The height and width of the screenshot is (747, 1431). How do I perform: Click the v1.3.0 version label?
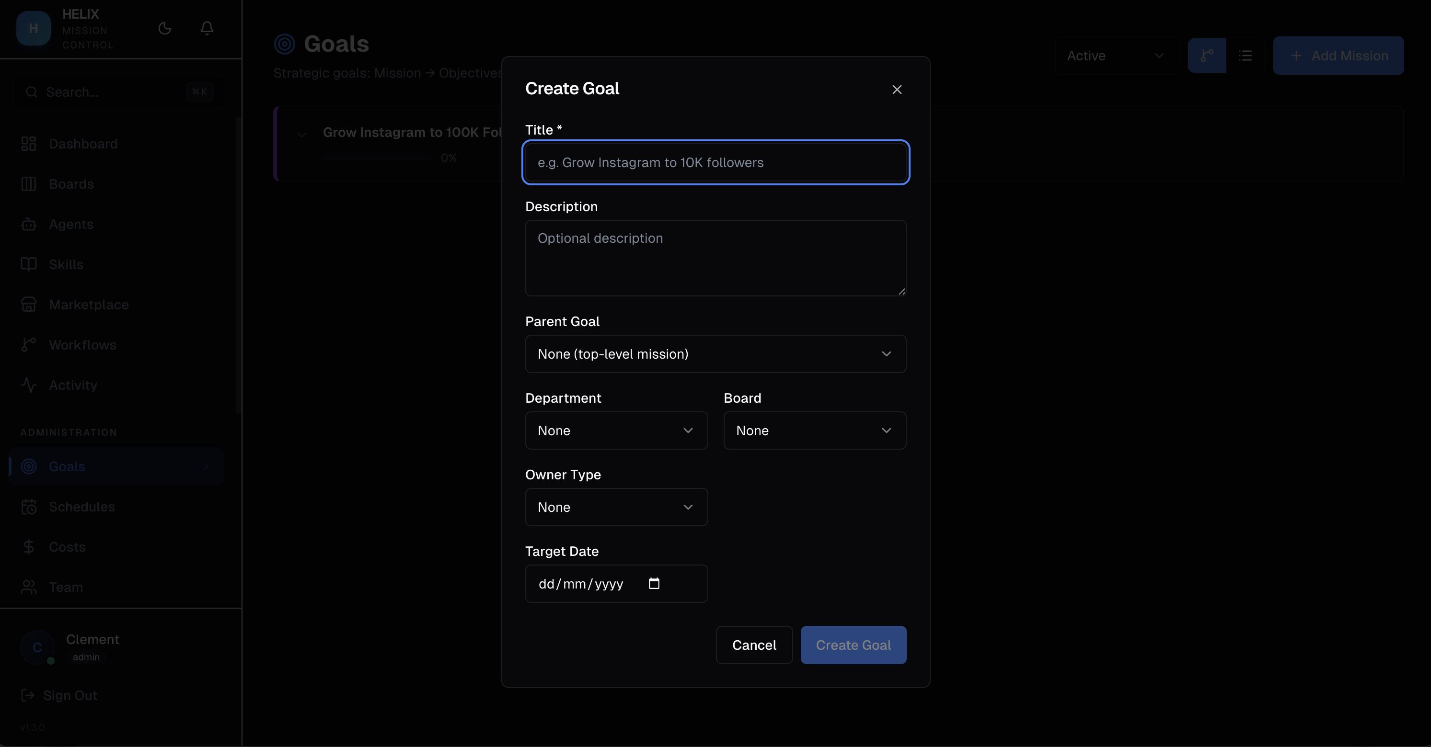32,727
